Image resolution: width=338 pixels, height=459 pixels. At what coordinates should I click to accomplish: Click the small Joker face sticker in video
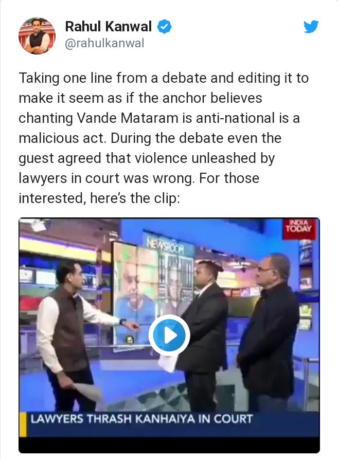[129, 340]
